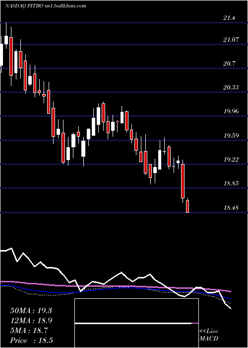Image resolution: width=248 pixels, height=348 pixels.
Task: Click the large red candle dropping below 18.85
Action: [x=183, y=181]
